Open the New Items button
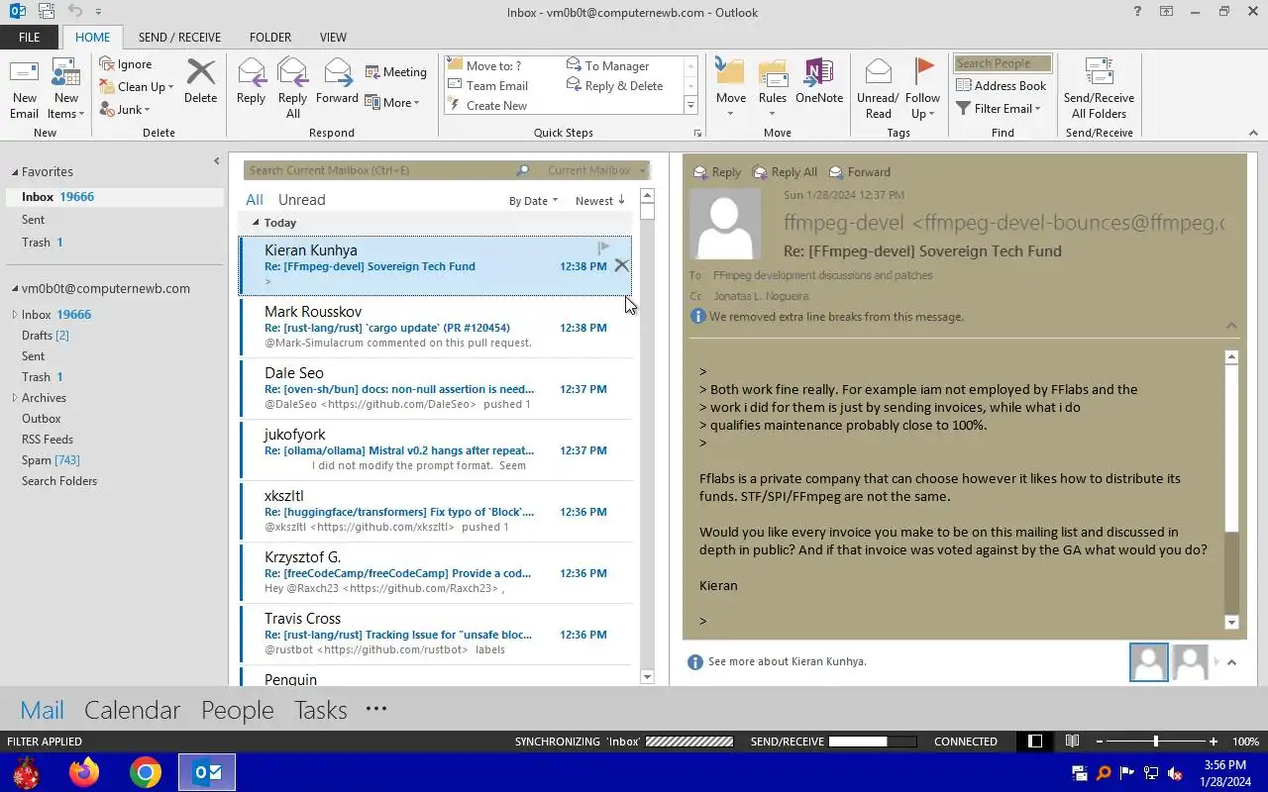Image resolution: width=1268 pixels, height=792 pixels. click(x=65, y=88)
